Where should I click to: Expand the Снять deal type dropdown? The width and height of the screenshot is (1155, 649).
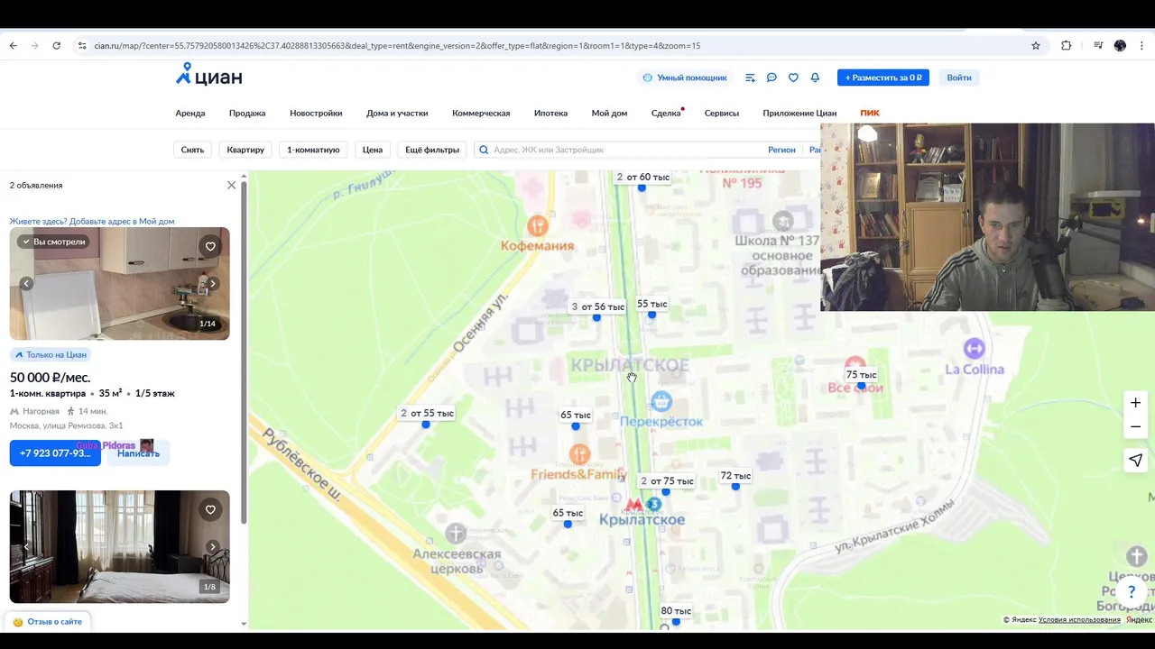pyautogui.click(x=192, y=150)
